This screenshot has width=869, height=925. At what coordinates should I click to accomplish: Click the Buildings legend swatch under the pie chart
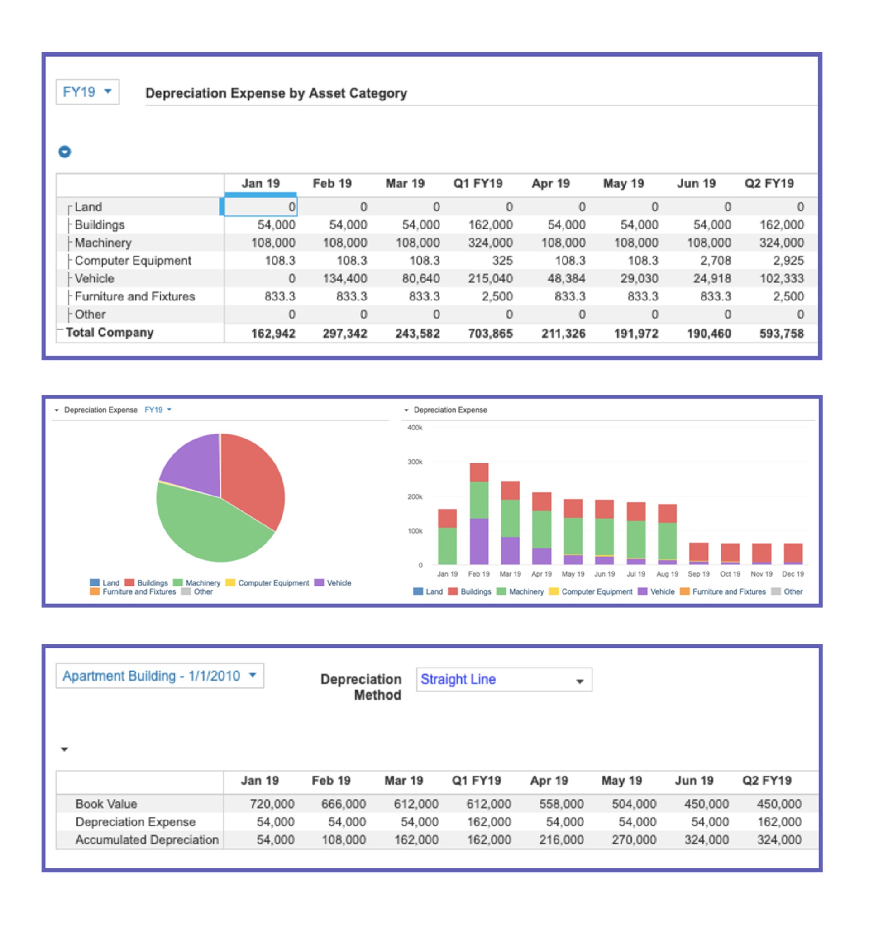pyautogui.click(x=129, y=582)
